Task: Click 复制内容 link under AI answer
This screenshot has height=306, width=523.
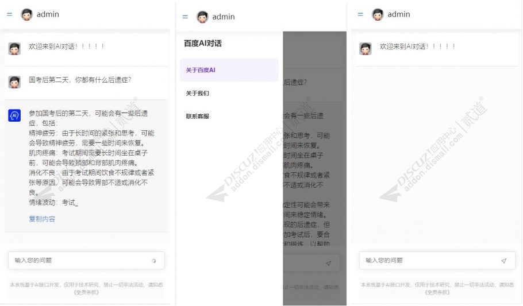Action: [42, 219]
